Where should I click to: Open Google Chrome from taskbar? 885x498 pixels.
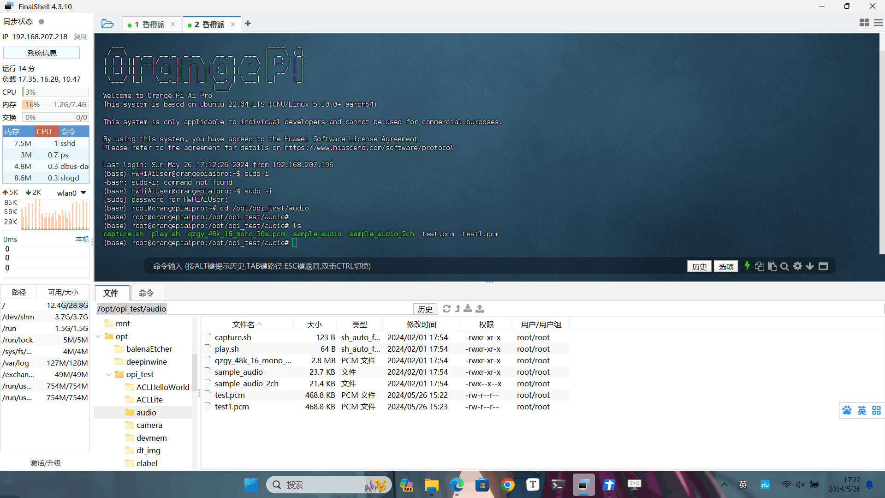508,485
